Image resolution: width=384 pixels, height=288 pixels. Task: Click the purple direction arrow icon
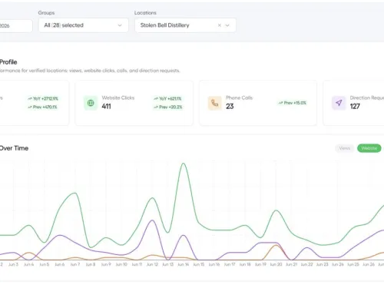339,103
